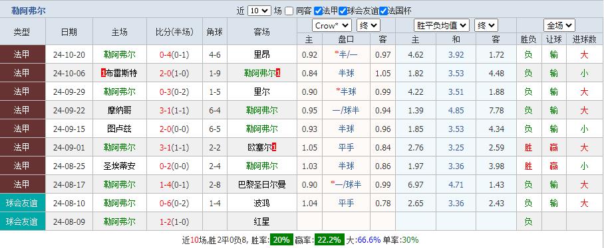Click the 24-09-22 date cell
The image size is (604, 248).
(69, 110)
